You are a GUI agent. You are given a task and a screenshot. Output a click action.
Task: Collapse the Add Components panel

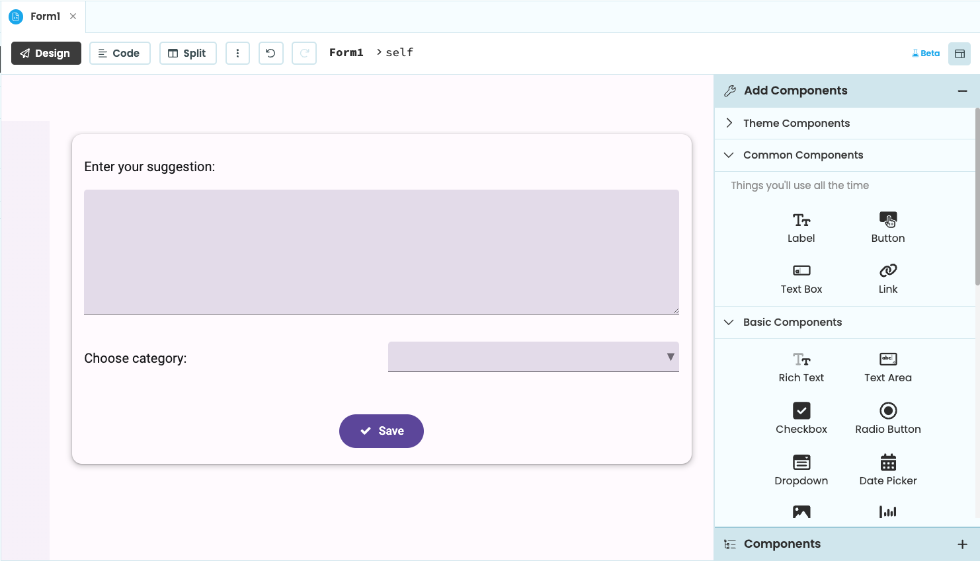(961, 90)
